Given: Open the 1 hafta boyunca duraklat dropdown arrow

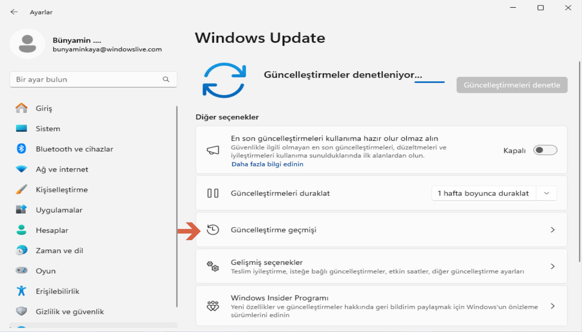Looking at the screenshot, I should click(546, 193).
